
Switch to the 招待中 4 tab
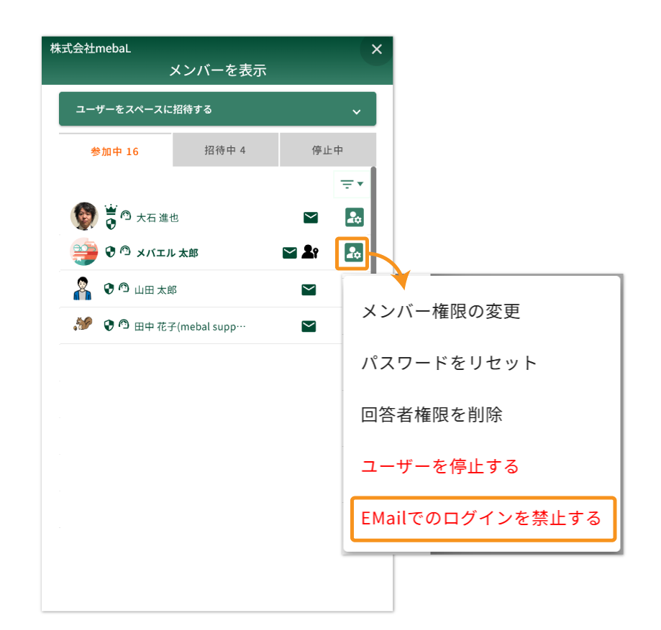point(225,151)
